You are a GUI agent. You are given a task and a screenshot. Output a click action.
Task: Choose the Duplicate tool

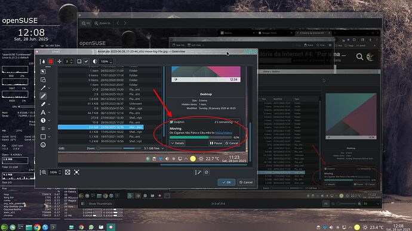click(43, 80)
